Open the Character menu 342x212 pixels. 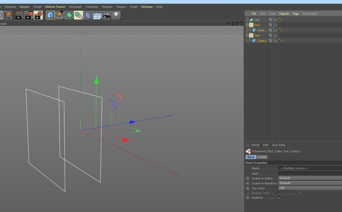click(x=92, y=7)
